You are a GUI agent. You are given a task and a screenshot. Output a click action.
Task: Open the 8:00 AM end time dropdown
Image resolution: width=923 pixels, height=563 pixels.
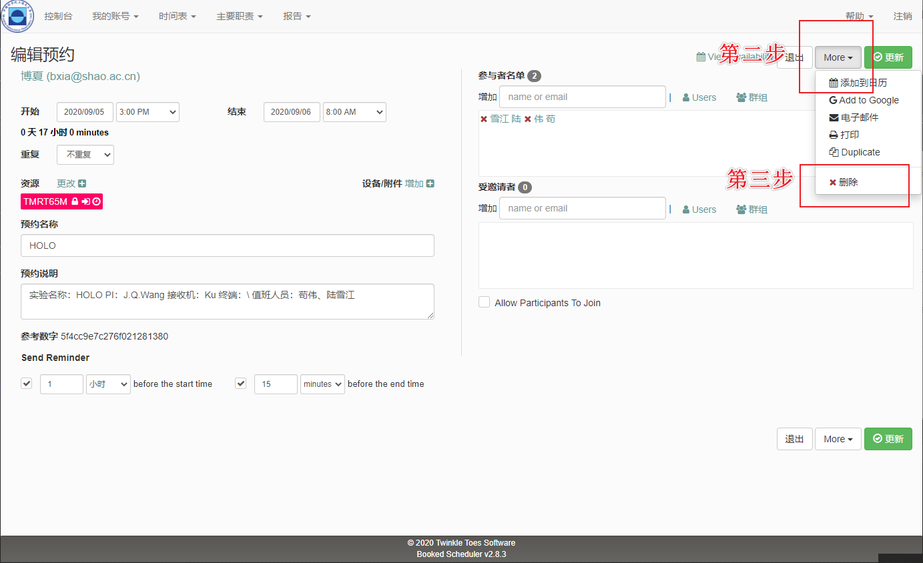click(354, 112)
